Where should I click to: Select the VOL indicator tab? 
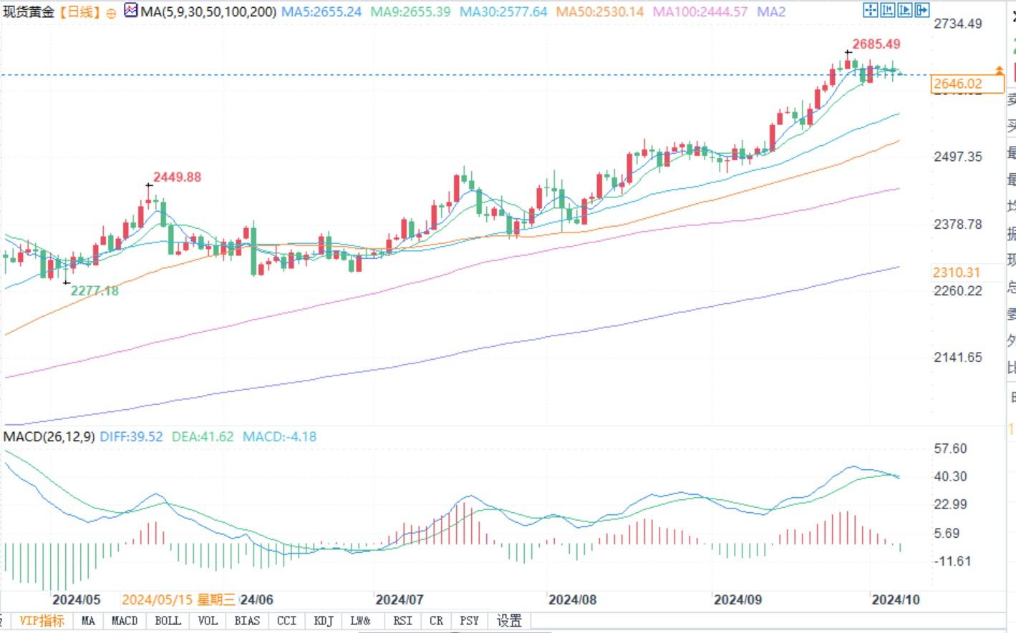click(207, 621)
